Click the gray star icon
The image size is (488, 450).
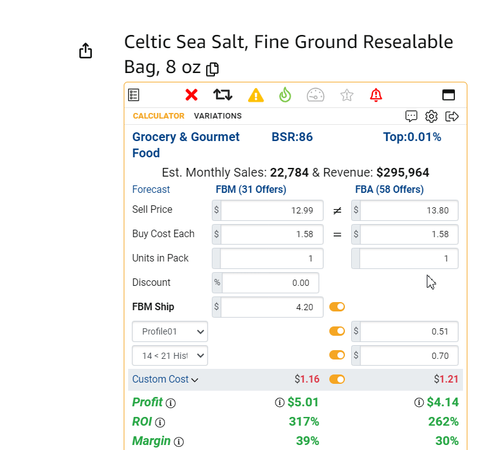(347, 95)
